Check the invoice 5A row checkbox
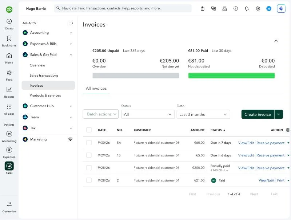The image size is (291, 220). click(x=89, y=143)
